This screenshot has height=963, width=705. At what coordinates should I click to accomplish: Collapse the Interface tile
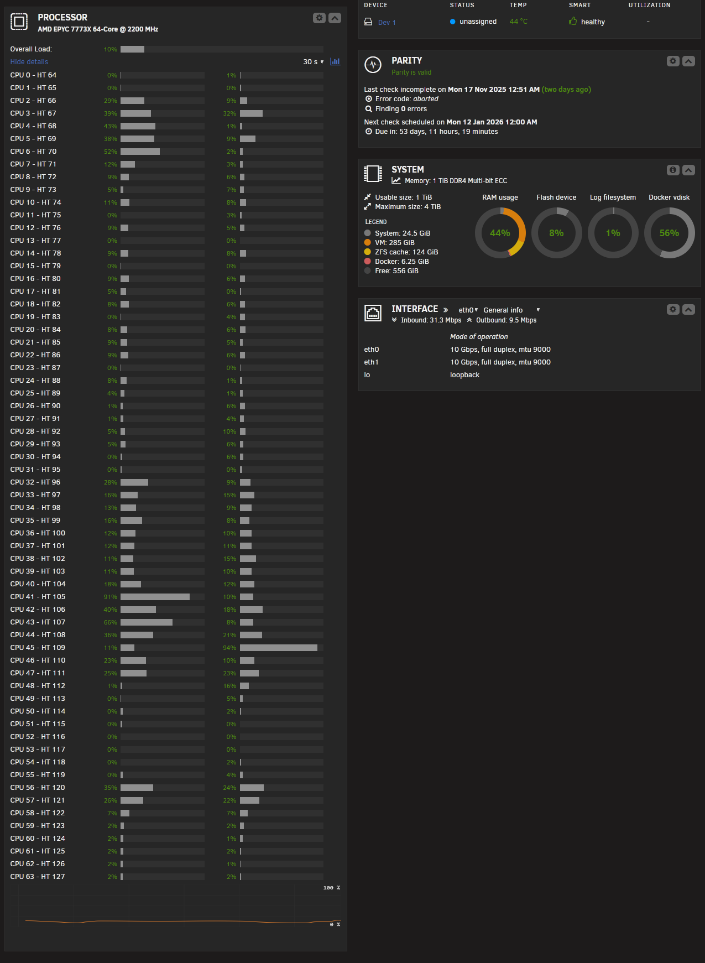tap(688, 309)
